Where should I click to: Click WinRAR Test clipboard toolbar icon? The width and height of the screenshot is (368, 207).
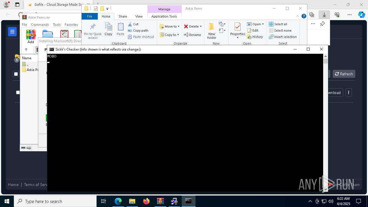(x=64, y=34)
